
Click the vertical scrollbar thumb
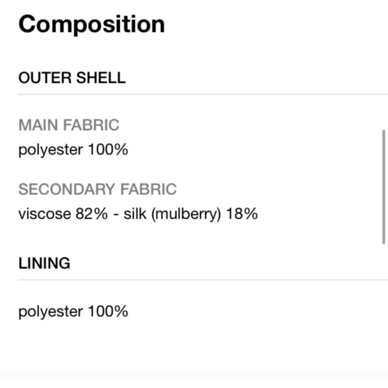pyautogui.click(x=384, y=187)
